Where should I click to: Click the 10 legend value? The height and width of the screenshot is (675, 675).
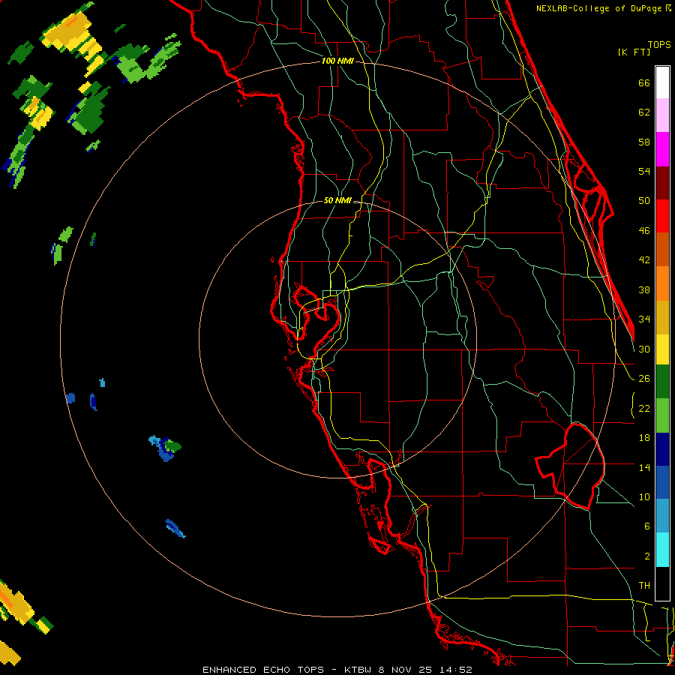(644, 496)
